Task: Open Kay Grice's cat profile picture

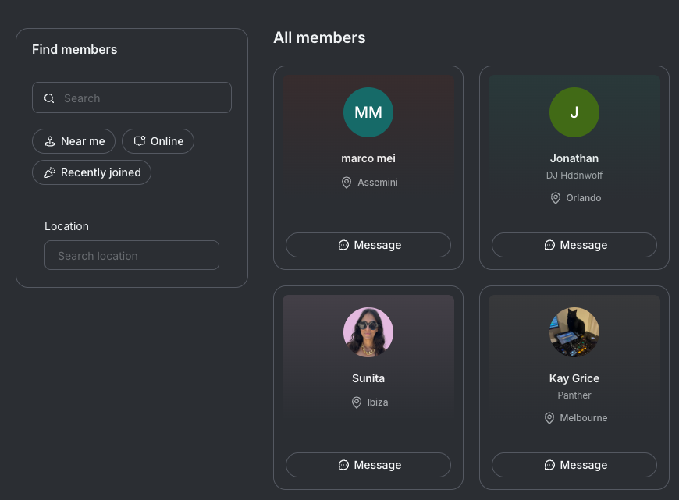Action: point(574,332)
